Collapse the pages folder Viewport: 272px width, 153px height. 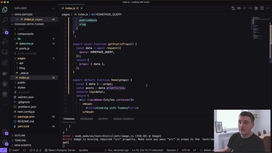(x=34, y=58)
